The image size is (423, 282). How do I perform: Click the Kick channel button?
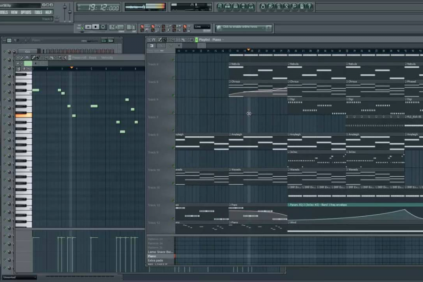coord(28,51)
